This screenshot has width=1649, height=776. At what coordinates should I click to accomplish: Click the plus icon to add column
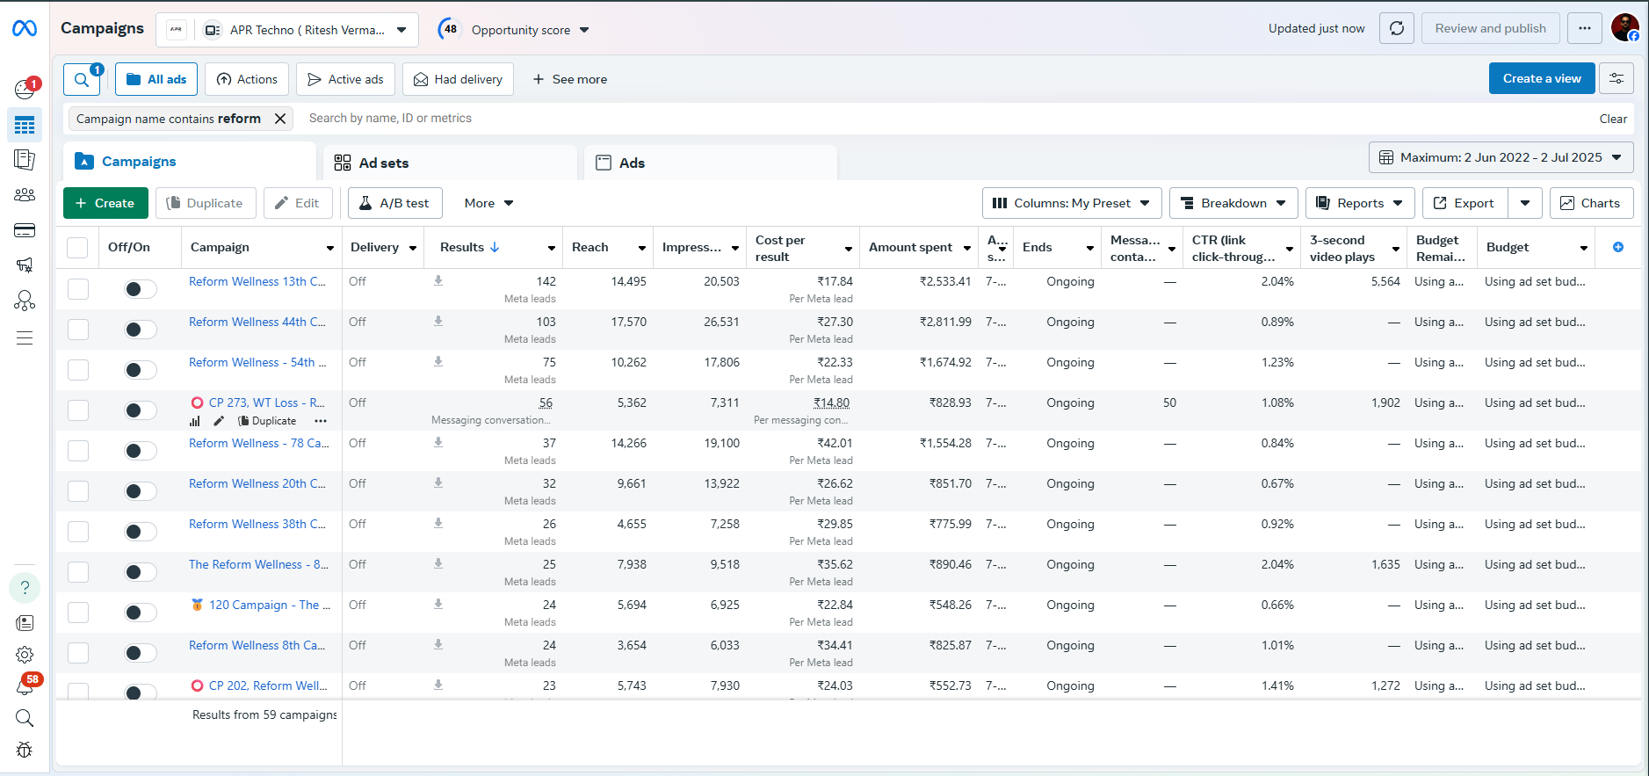coord(1617,247)
